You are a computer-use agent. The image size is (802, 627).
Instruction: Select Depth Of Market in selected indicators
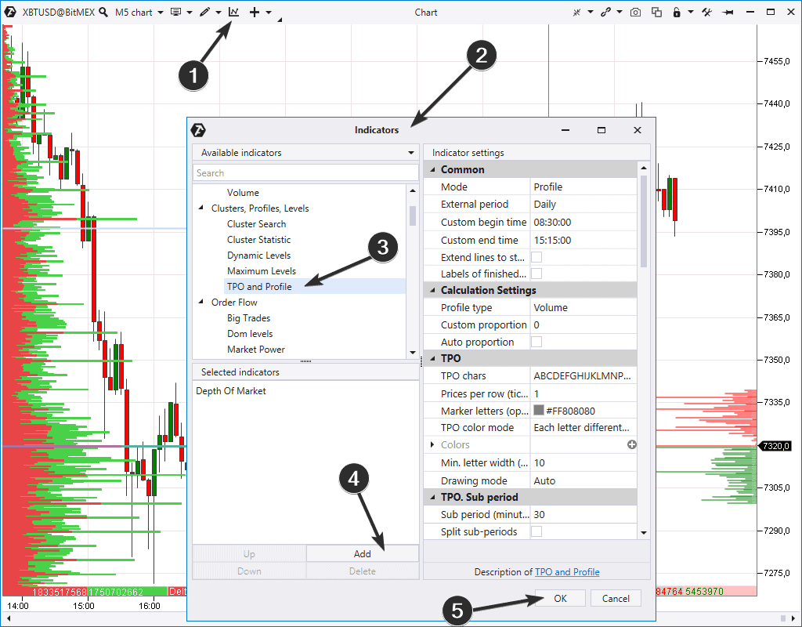(231, 391)
